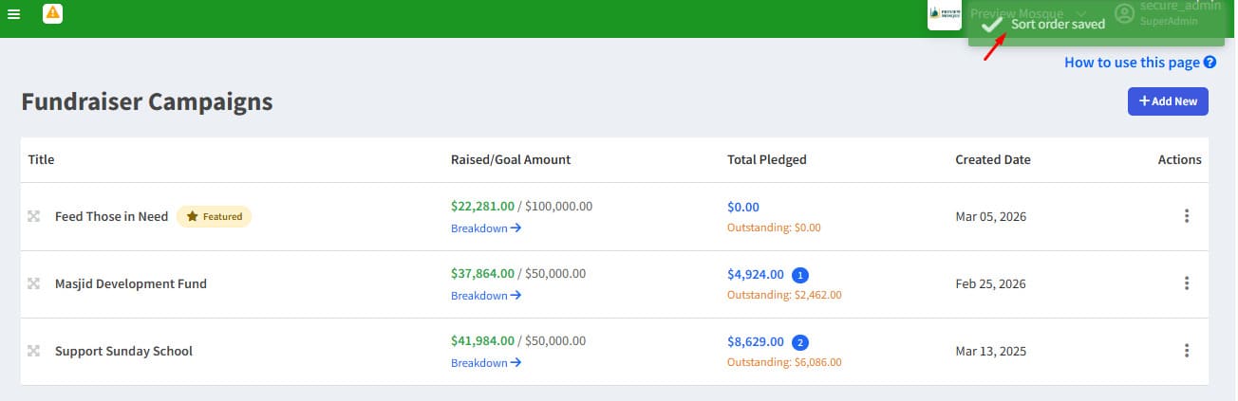
Task: Open Breakdown link for Support Sunday School
Action: (486, 362)
